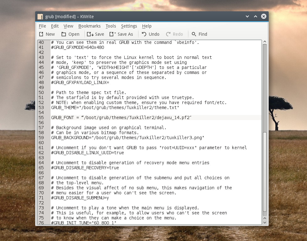Image resolution: width=307 pixels, height=241 pixels.
Task: Click the #GRUB_GFXPAYLOAD_LINUX= line
Action: pyautogui.click(x=80, y=82)
